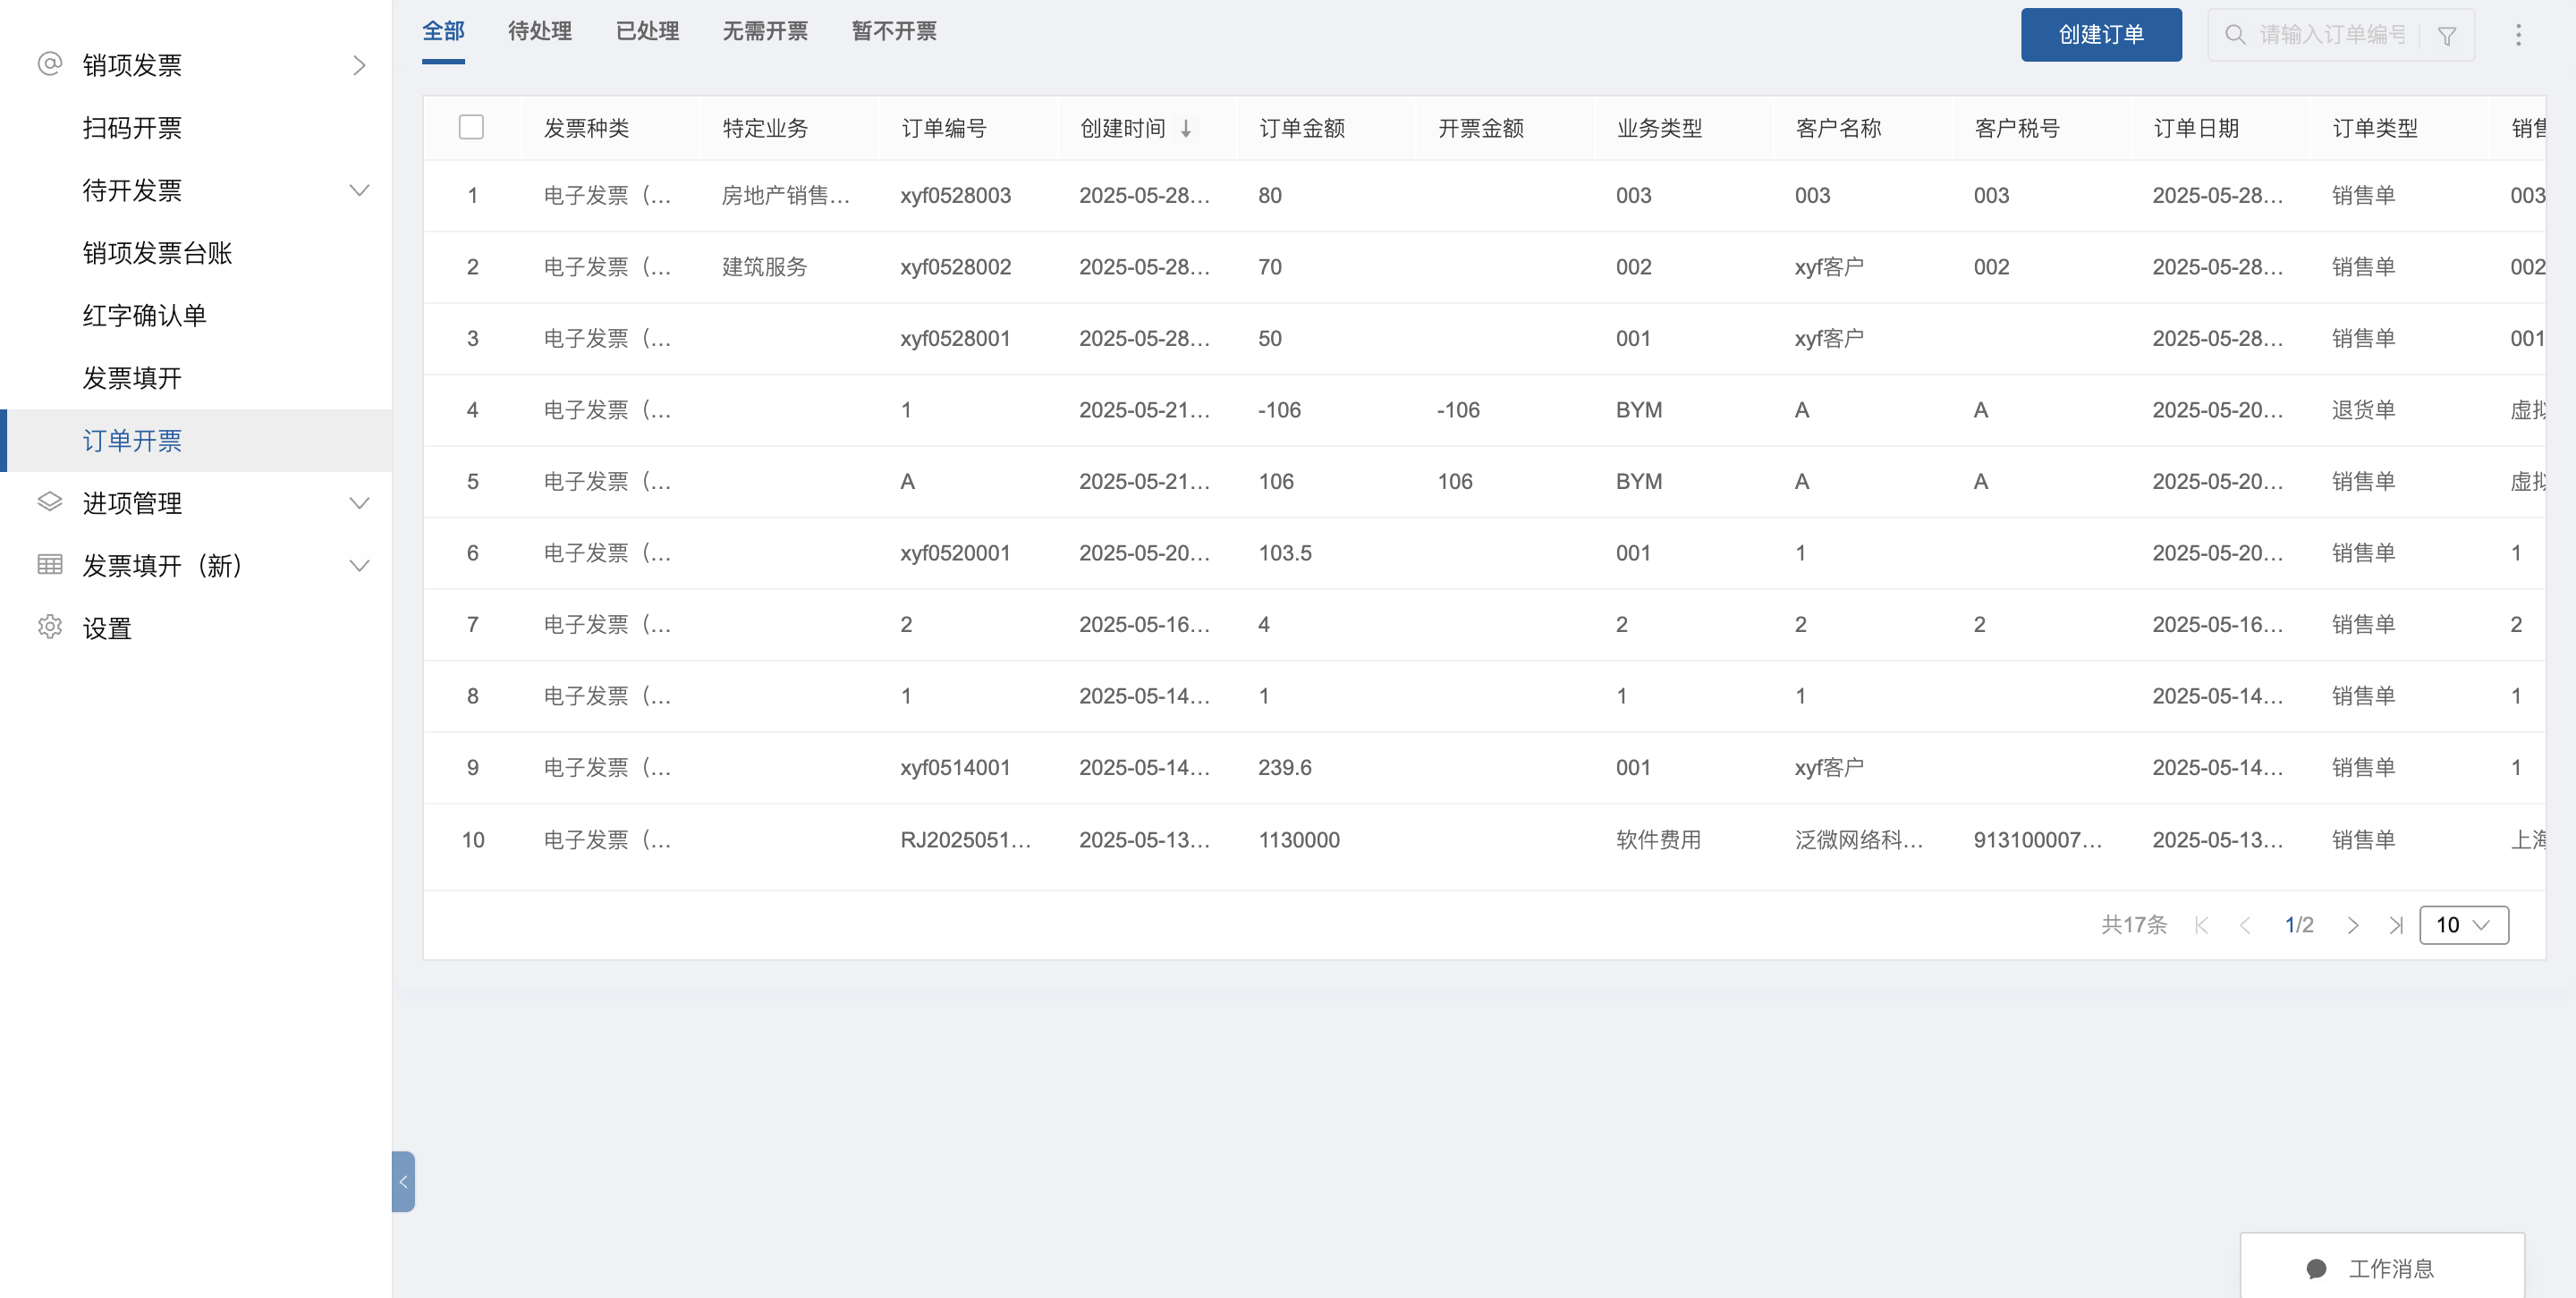
Task: Click the 退货单 order type cell
Action: pos(2363,409)
